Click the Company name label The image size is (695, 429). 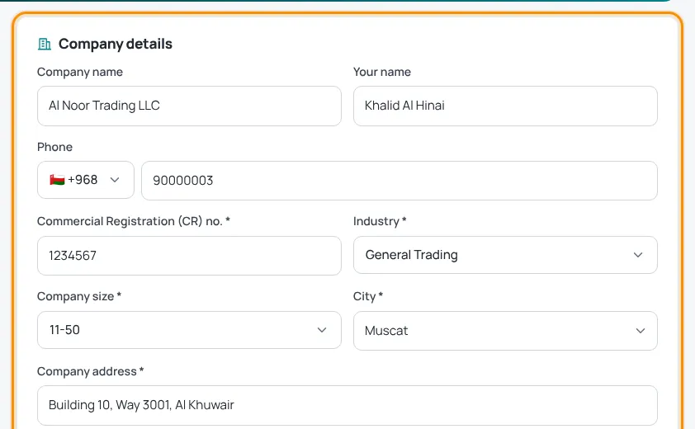pyautogui.click(x=80, y=72)
